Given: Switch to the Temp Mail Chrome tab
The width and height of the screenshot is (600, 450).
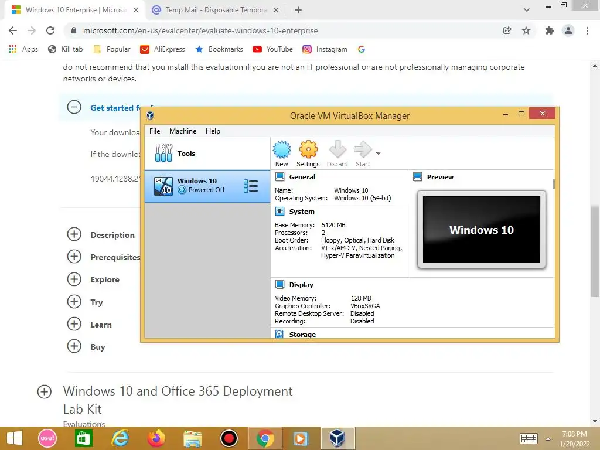Looking at the screenshot, I should click(216, 10).
